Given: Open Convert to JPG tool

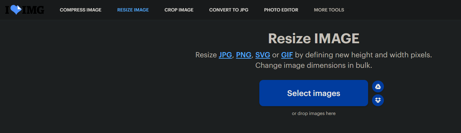Looking at the screenshot, I should [229, 10].
